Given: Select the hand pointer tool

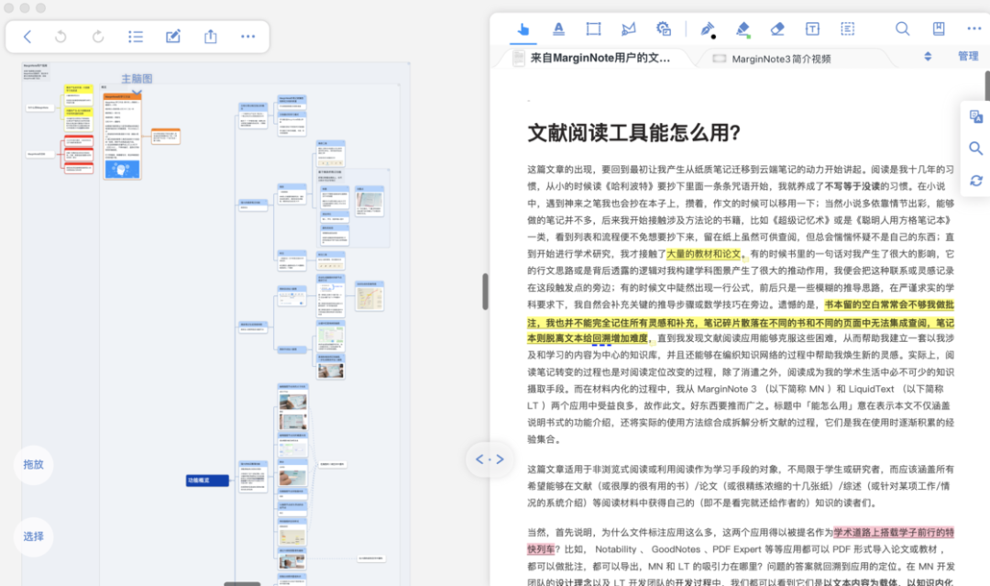Looking at the screenshot, I should pyautogui.click(x=523, y=29).
